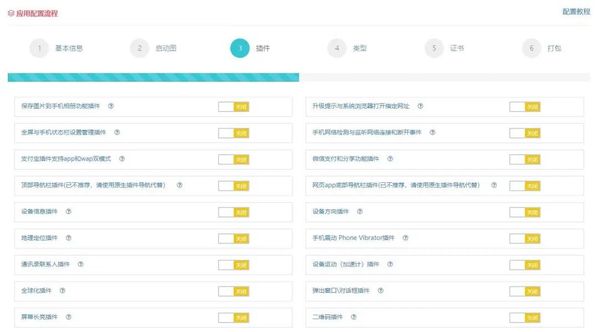The height and width of the screenshot is (332, 599).
Task: Click the numbered circle for step 4 类型
Action: [x=337, y=48]
